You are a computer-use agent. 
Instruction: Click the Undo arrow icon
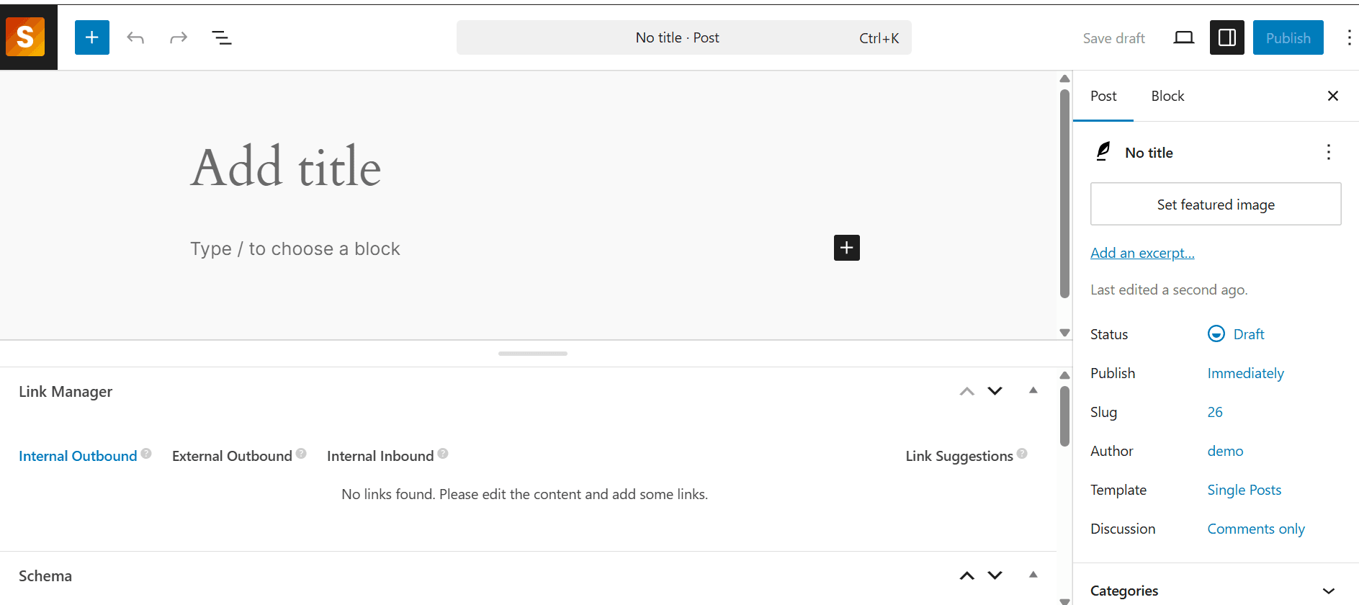click(135, 37)
